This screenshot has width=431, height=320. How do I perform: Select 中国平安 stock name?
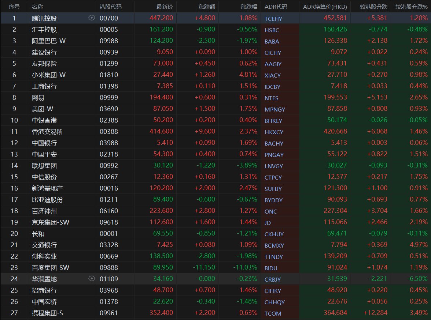click(44, 154)
